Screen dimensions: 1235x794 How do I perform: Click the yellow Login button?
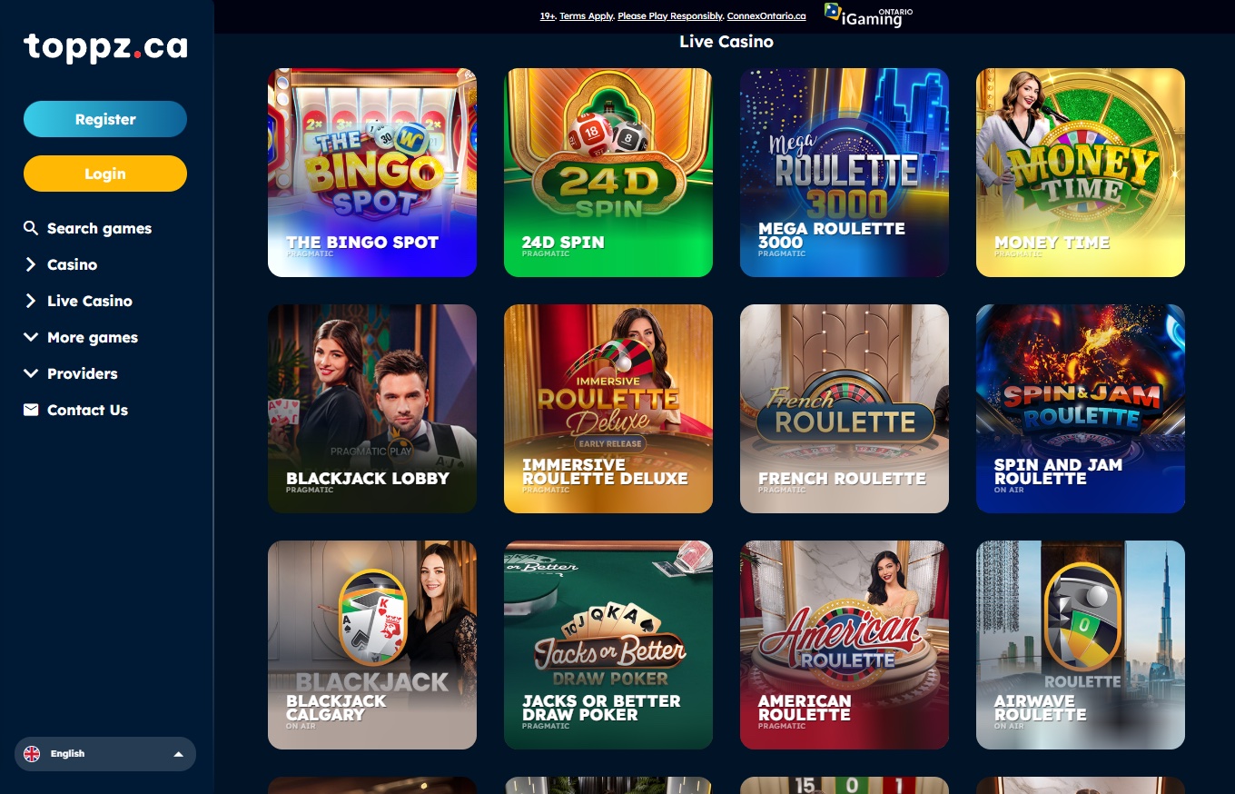pyautogui.click(x=105, y=174)
